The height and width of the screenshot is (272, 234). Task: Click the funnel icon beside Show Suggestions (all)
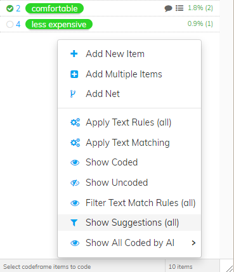coord(74,223)
